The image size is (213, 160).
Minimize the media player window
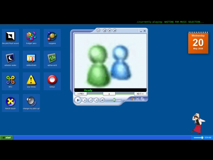pyautogui.click(x=141, y=31)
